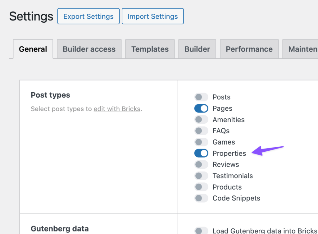Turn on the Amenities toggle
This screenshot has height=234, width=318.
tap(201, 120)
